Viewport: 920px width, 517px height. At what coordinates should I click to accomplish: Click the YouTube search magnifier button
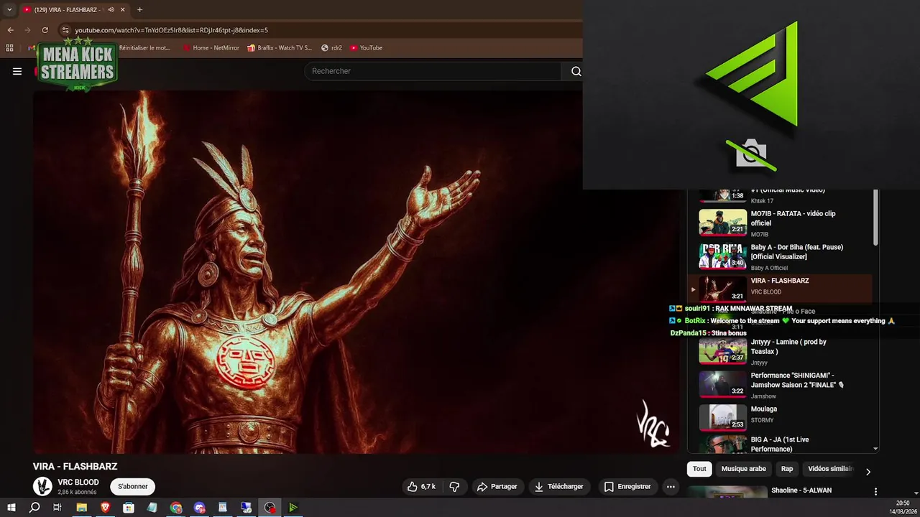point(576,71)
